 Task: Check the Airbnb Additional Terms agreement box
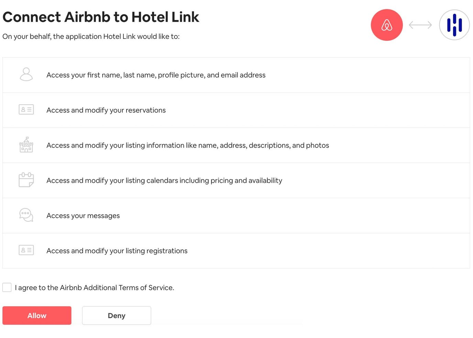click(7, 288)
